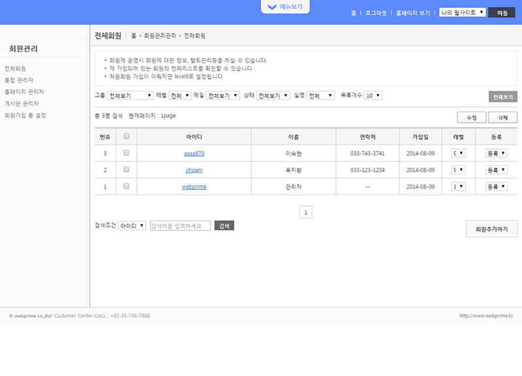The width and height of the screenshot is (522, 376).
Task: Check the checkbox for jihoani row
Action: pos(126,170)
